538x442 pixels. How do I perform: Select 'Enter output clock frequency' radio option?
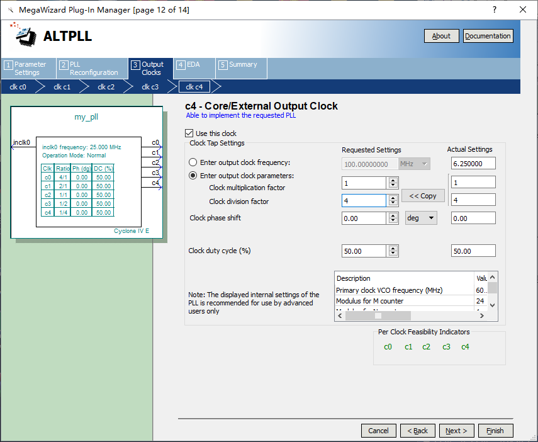193,162
